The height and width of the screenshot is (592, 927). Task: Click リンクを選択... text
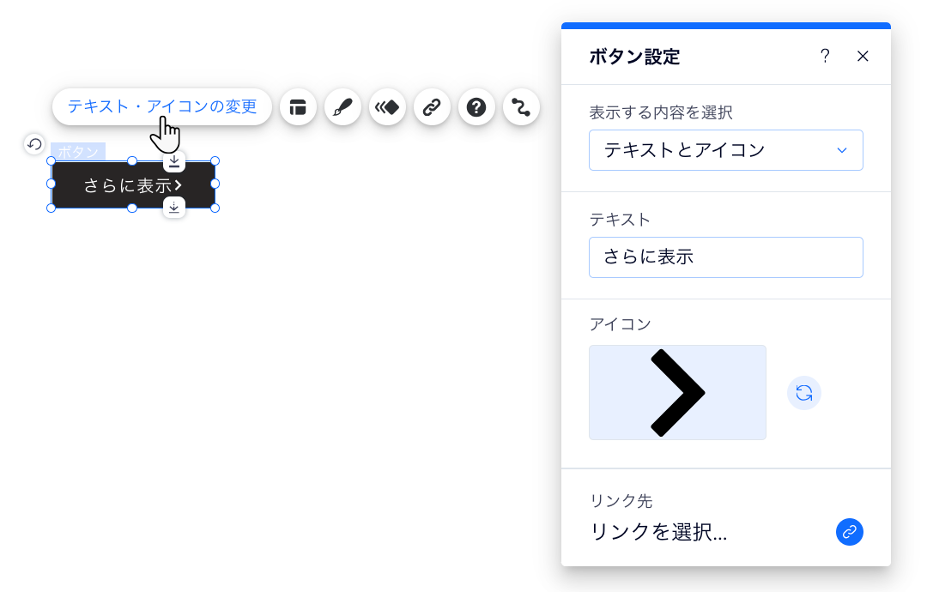point(658,532)
